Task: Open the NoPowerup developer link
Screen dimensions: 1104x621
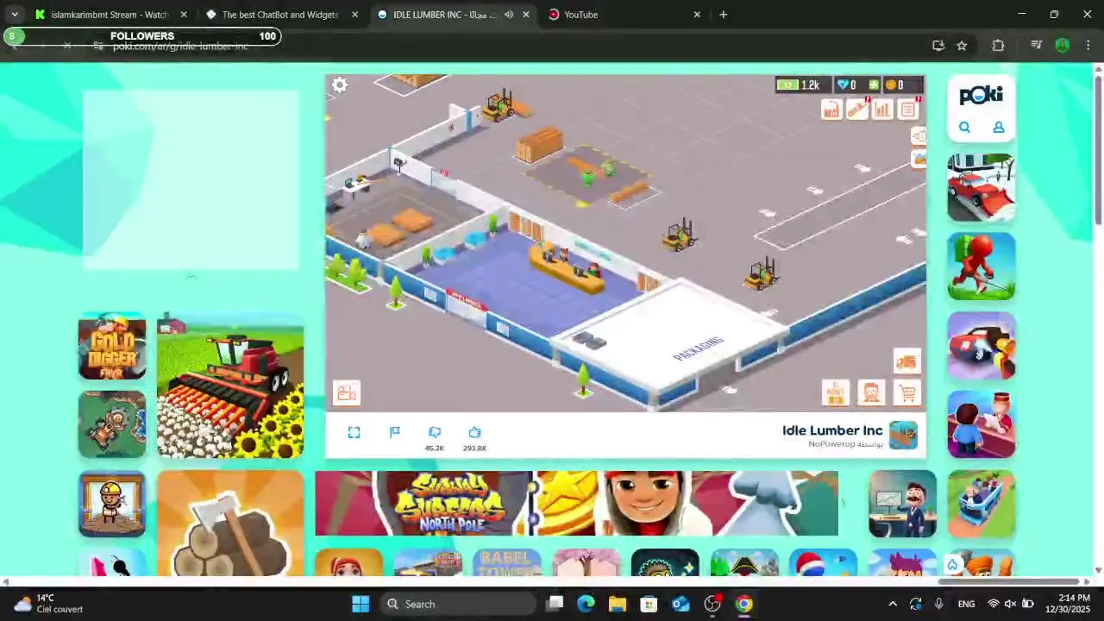Action: (x=831, y=444)
